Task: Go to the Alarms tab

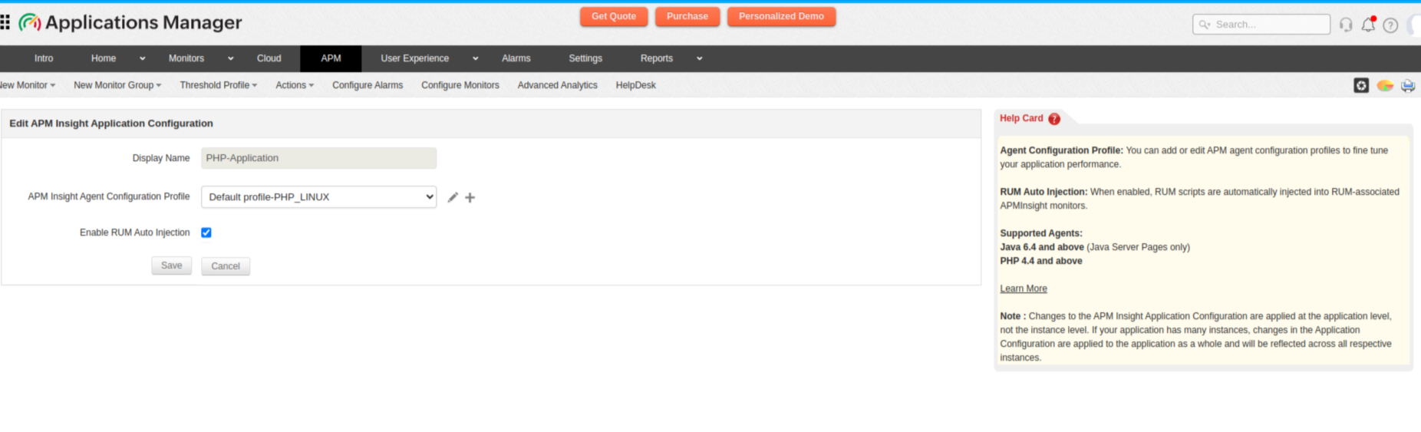Action: 516,58
